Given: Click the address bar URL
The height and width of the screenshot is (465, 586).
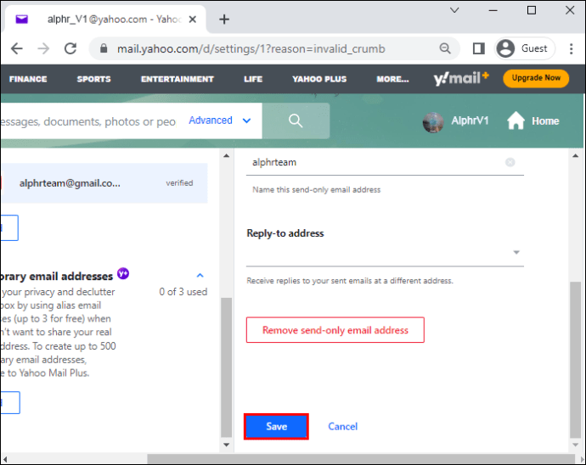Looking at the screenshot, I should pyautogui.click(x=251, y=48).
